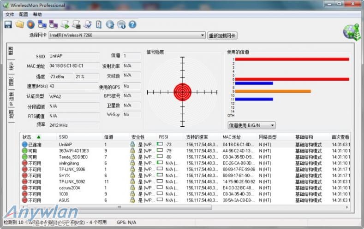The width and height of the screenshot is (364, 229).
Task: Click the clipboard document toolbar icon
Action: 99,24
